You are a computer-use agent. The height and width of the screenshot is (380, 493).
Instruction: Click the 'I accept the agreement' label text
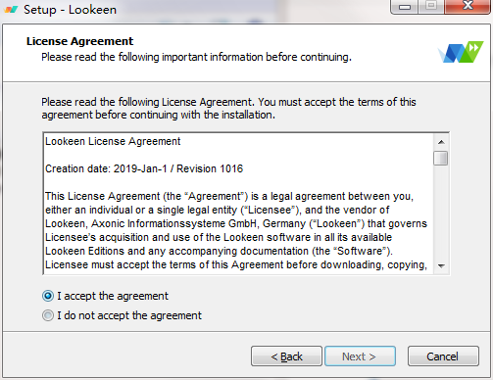[113, 296]
